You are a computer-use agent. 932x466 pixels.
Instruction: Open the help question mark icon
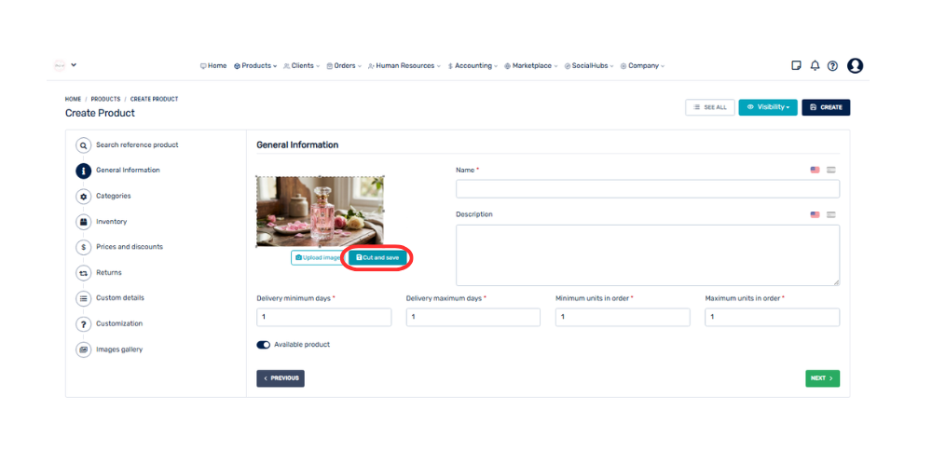(x=832, y=66)
